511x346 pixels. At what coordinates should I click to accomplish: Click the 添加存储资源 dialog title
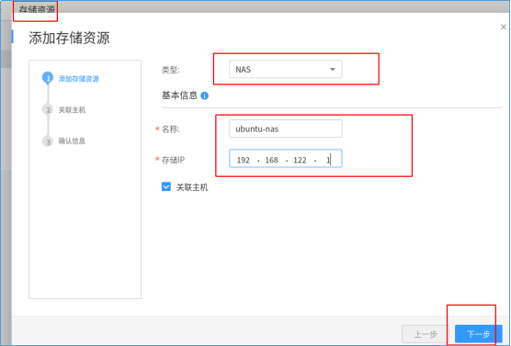coord(69,38)
